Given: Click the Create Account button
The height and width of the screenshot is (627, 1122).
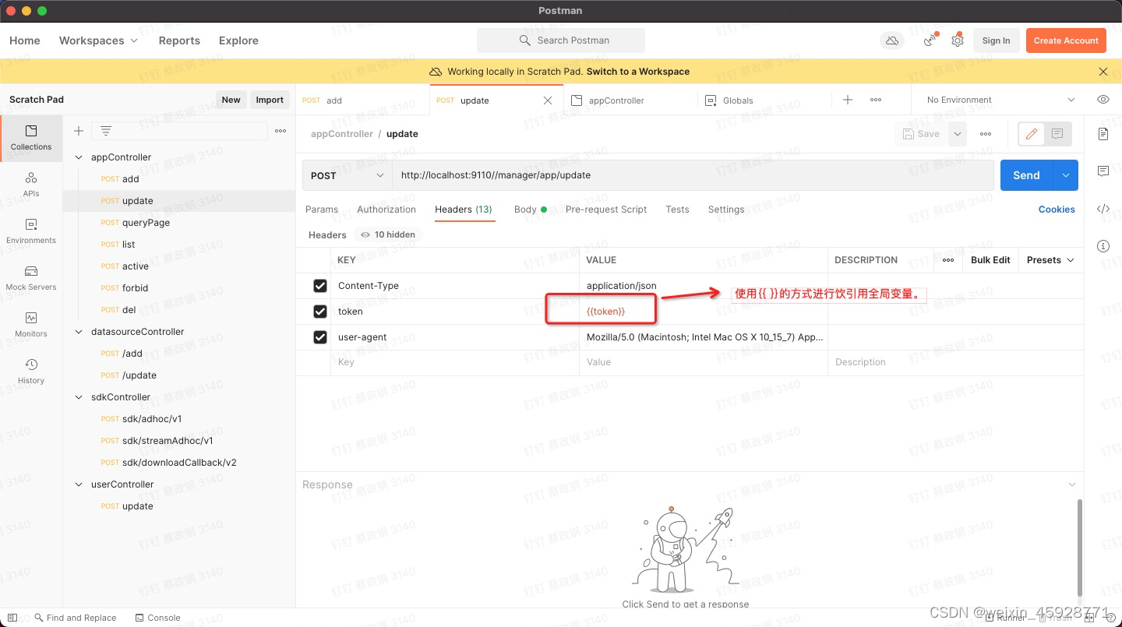Looking at the screenshot, I should click(x=1066, y=41).
